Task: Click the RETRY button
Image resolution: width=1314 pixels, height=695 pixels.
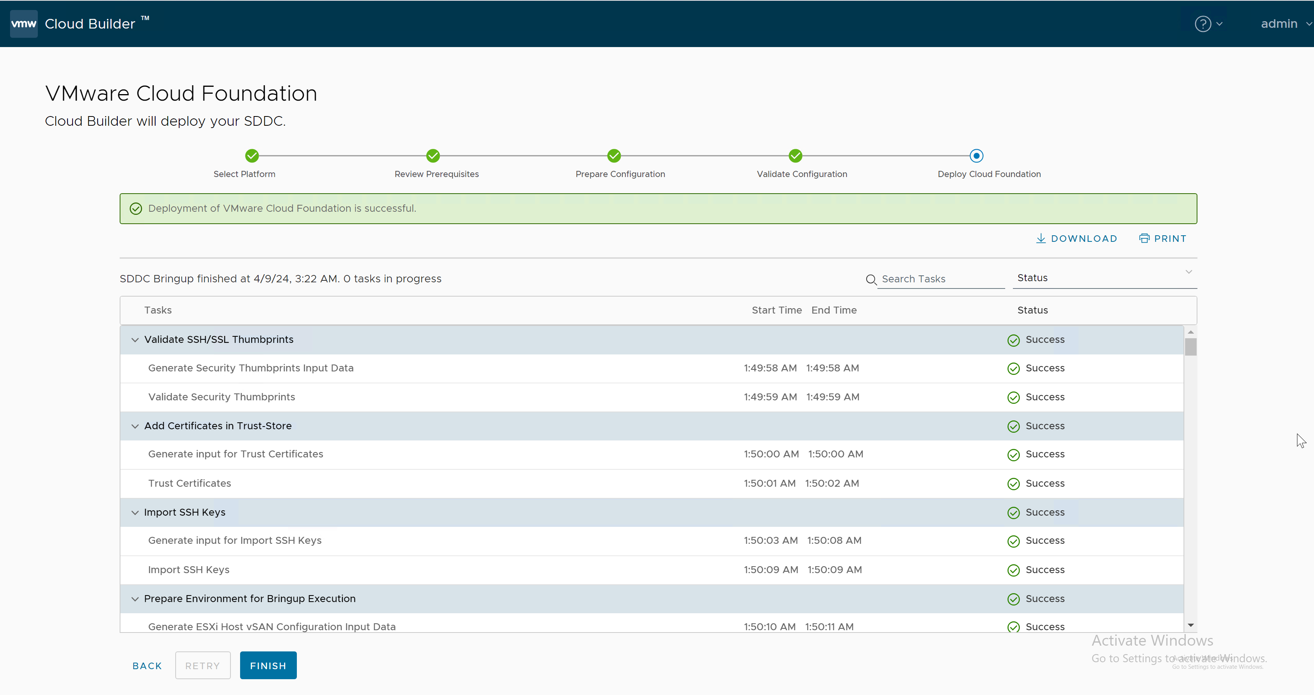Action: pyautogui.click(x=203, y=665)
